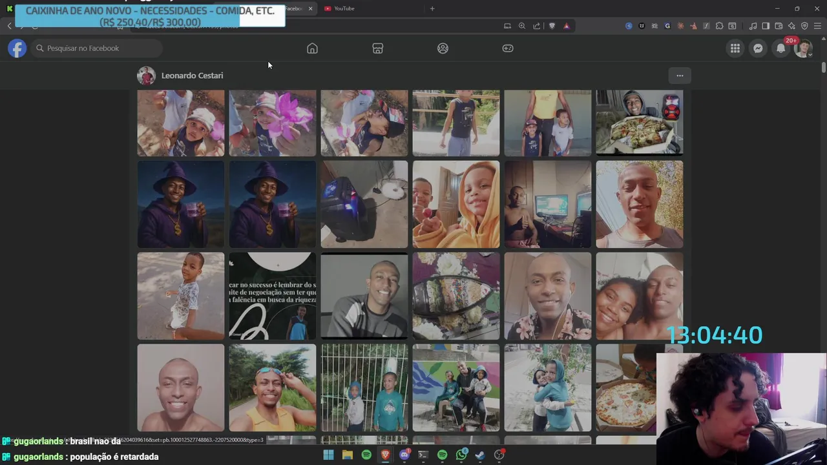The image size is (827, 465).
Task: Open Steam from the taskbar
Action: click(x=480, y=455)
